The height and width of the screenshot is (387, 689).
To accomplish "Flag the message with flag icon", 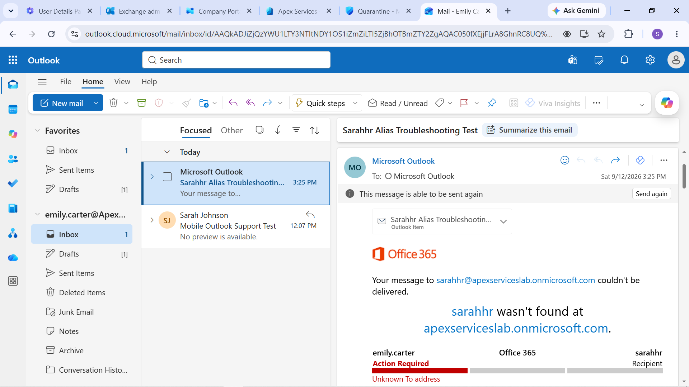I will (x=464, y=103).
